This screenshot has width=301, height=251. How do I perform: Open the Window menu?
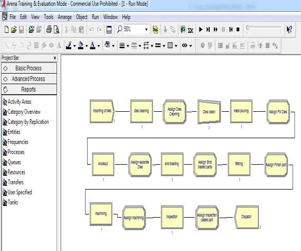tap(110, 17)
